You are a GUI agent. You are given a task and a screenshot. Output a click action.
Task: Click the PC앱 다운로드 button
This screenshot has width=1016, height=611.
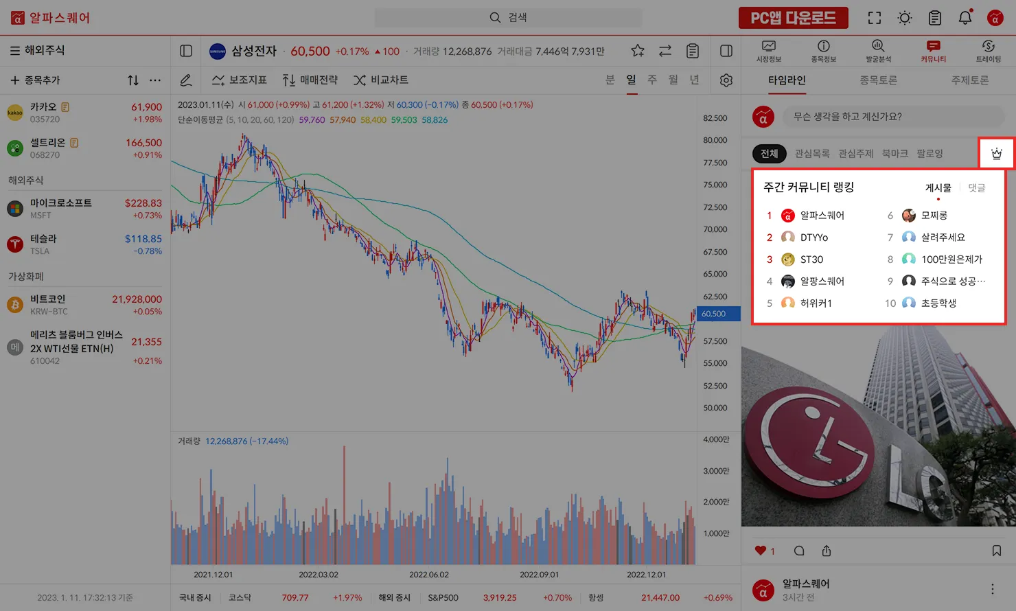(794, 18)
